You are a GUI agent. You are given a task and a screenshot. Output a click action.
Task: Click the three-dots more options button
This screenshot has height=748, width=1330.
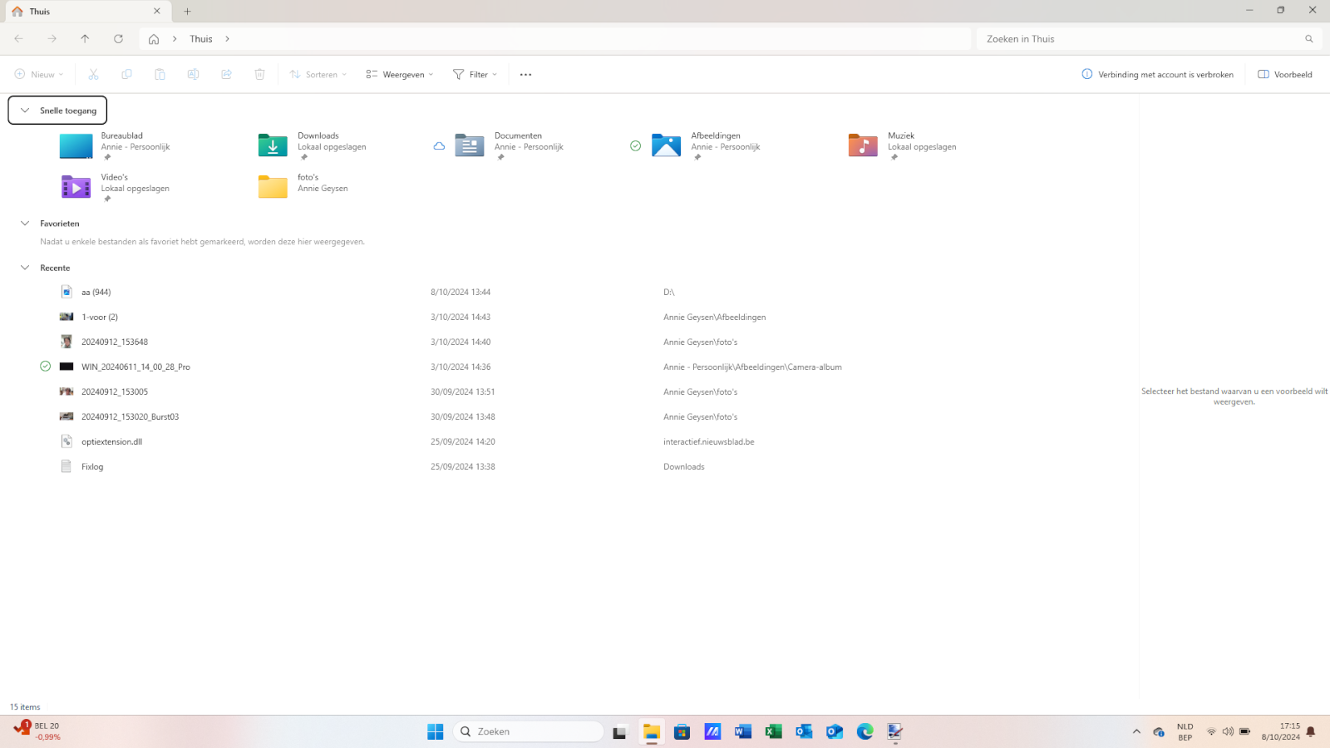coord(525,75)
